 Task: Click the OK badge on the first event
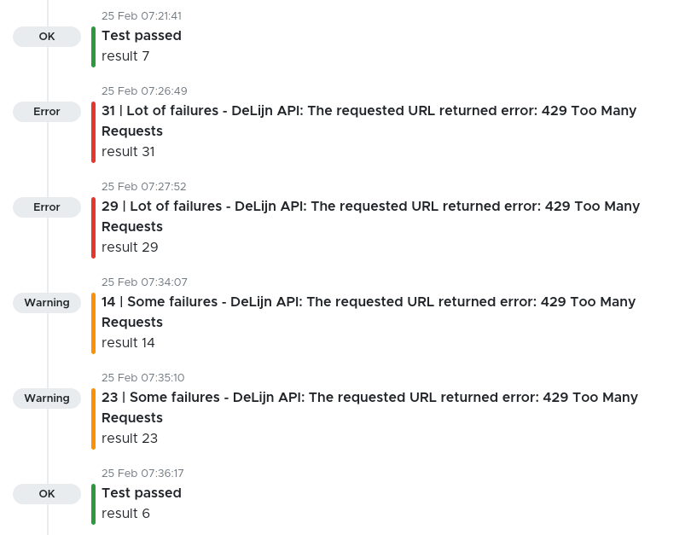[46, 37]
